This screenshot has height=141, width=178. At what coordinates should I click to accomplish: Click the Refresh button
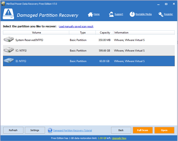coord(13,130)
